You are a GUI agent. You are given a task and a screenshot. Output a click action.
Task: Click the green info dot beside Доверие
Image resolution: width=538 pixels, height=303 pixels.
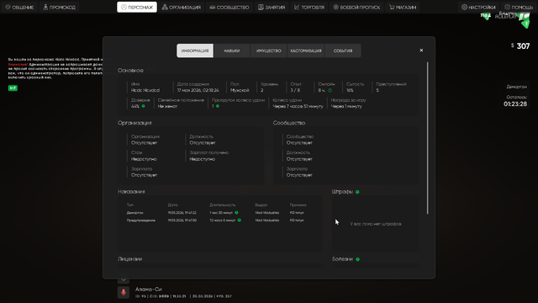click(144, 106)
